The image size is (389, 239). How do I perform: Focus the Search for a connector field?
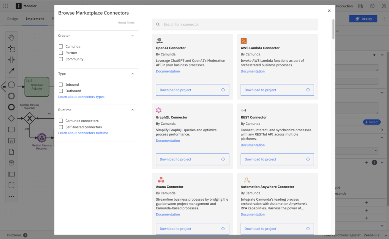click(235, 24)
